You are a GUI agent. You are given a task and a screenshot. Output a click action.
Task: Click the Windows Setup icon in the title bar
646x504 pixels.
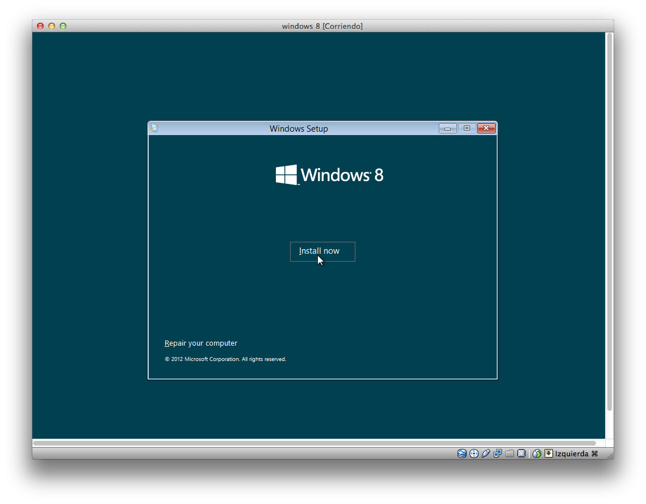(153, 128)
